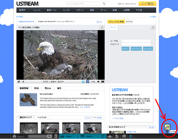
Task: Open the users icon in the bottom bar
Action: point(117,136)
